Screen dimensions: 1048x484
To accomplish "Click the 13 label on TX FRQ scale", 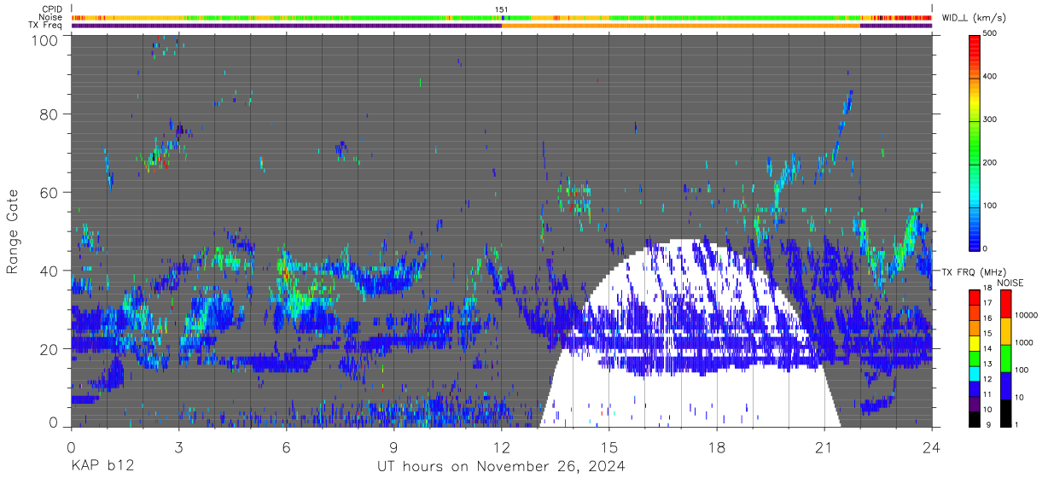I will tap(987, 364).
